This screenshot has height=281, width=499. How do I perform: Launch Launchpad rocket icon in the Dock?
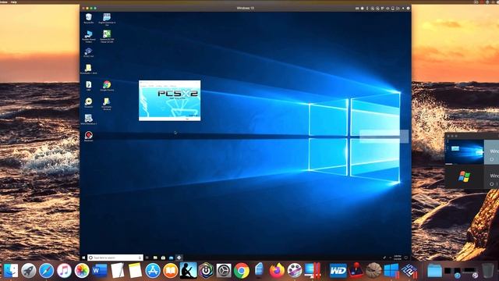point(29,271)
